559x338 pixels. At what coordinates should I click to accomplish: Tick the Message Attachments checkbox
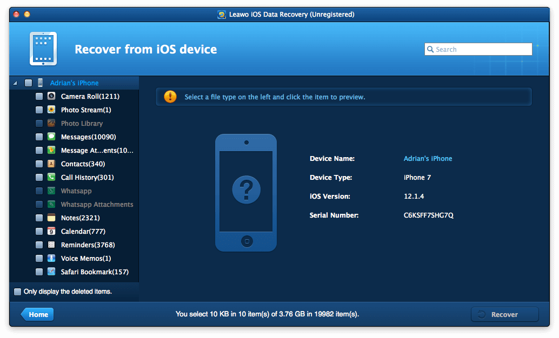pos(39,150)
